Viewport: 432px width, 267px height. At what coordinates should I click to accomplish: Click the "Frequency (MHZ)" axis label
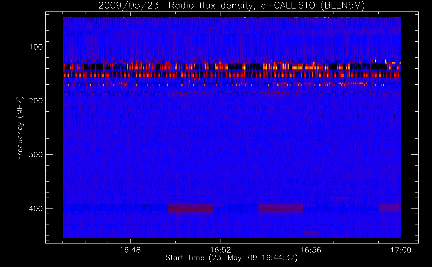click(20, 128)
